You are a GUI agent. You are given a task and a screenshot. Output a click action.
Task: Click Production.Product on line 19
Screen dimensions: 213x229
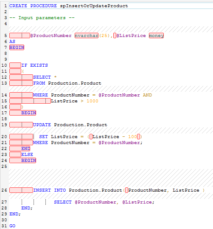[81, 125]
